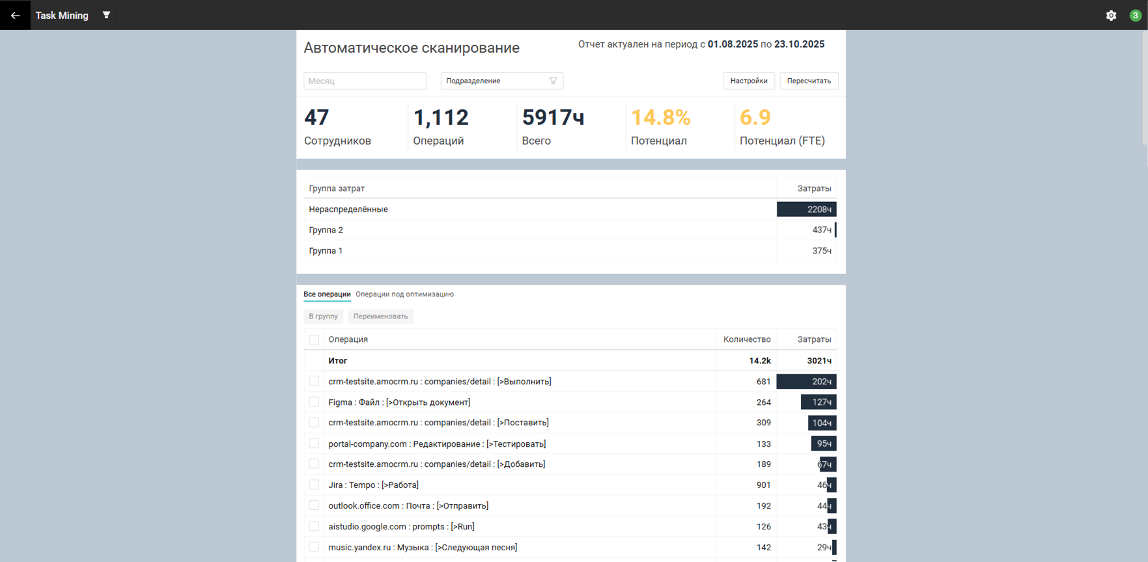1148x562 pixels.
Task: Click the Итог row label
Action: point(337,361)
